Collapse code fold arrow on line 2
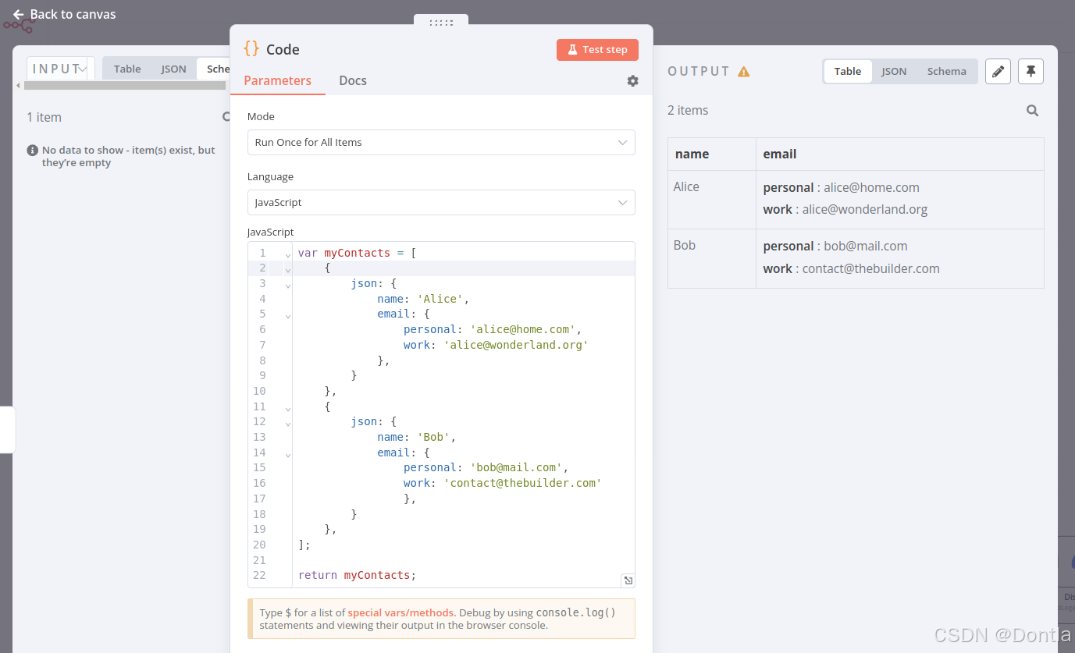1075x653 pixels. [x=287, y=270]
